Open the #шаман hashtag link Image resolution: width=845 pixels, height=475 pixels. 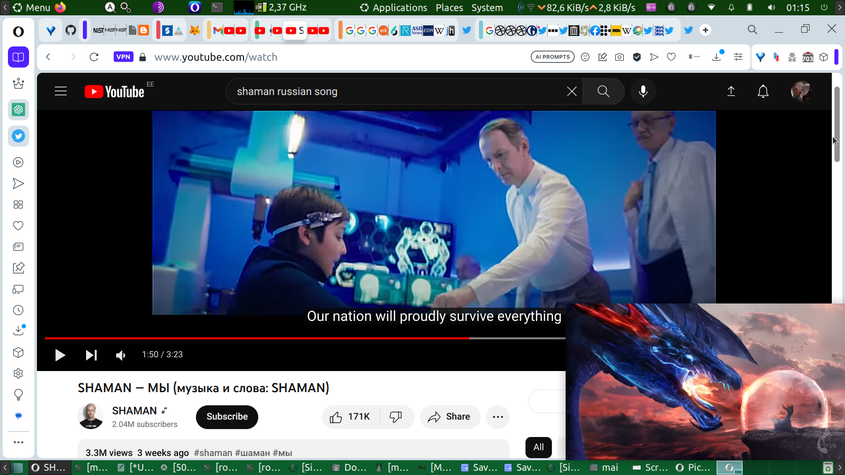click(252, 453)
